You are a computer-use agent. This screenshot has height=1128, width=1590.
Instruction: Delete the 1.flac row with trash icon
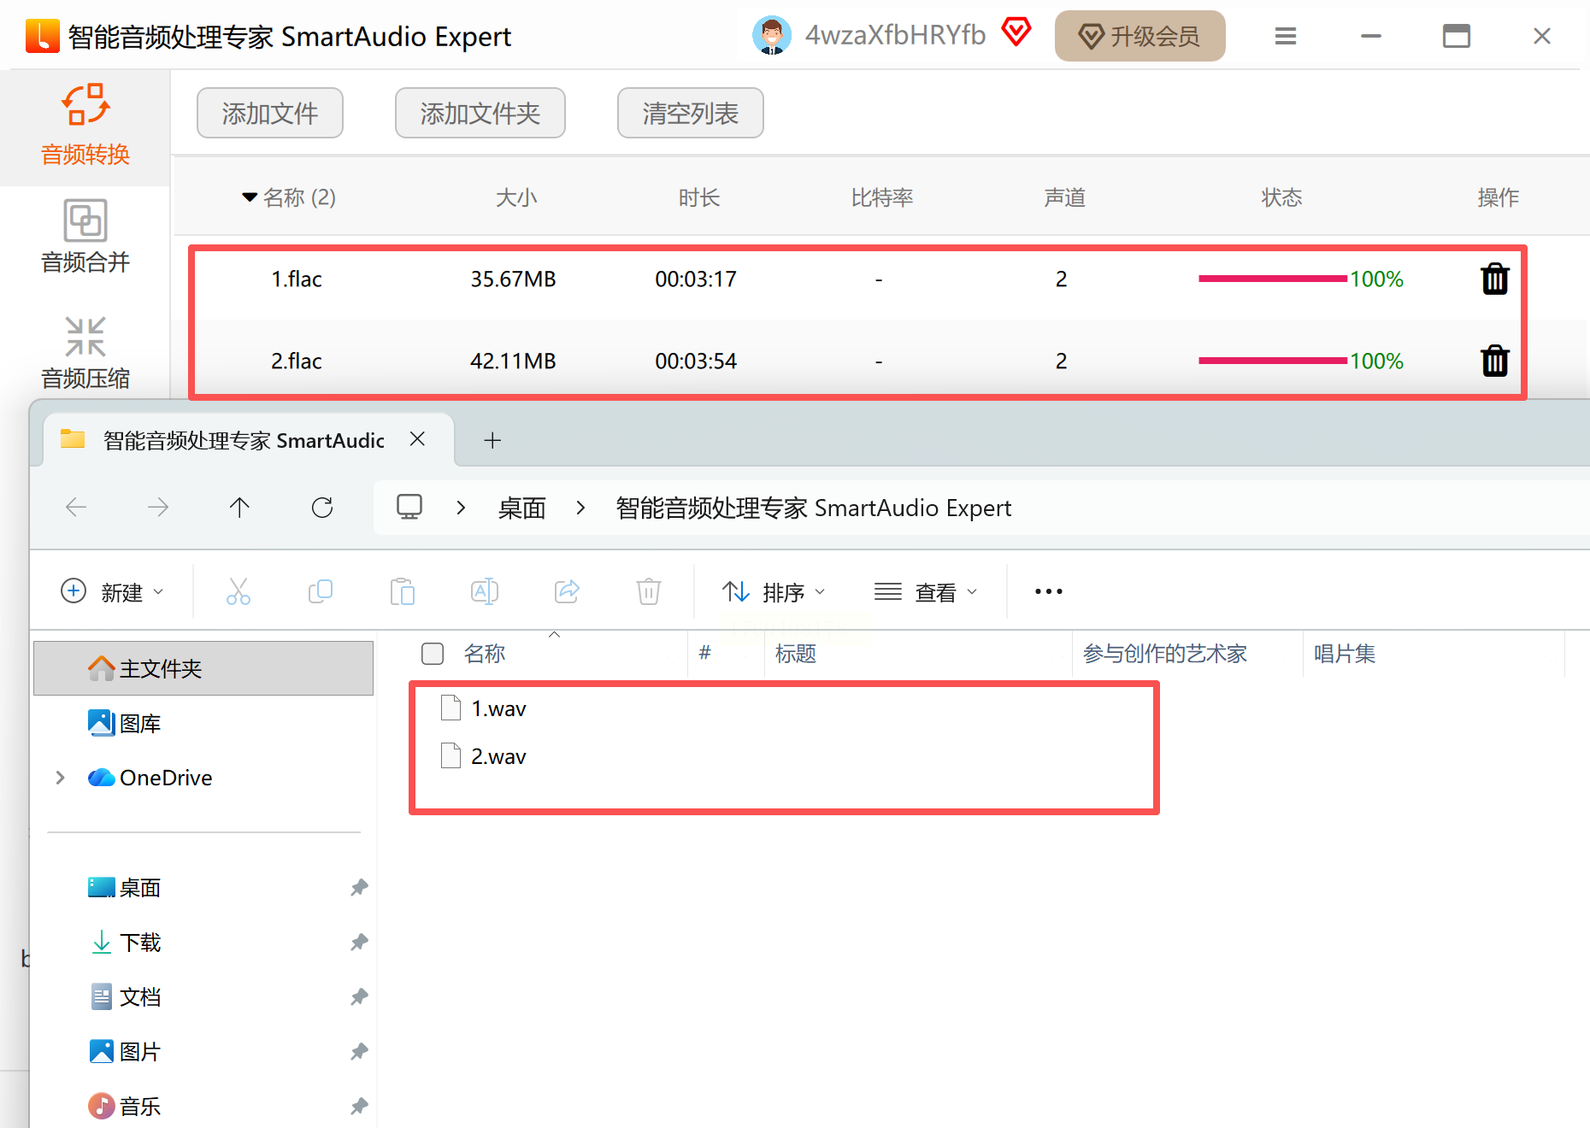pyautogui.click(x=1495, y=279)
